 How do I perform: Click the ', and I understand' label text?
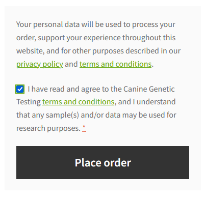click(145, 102)
